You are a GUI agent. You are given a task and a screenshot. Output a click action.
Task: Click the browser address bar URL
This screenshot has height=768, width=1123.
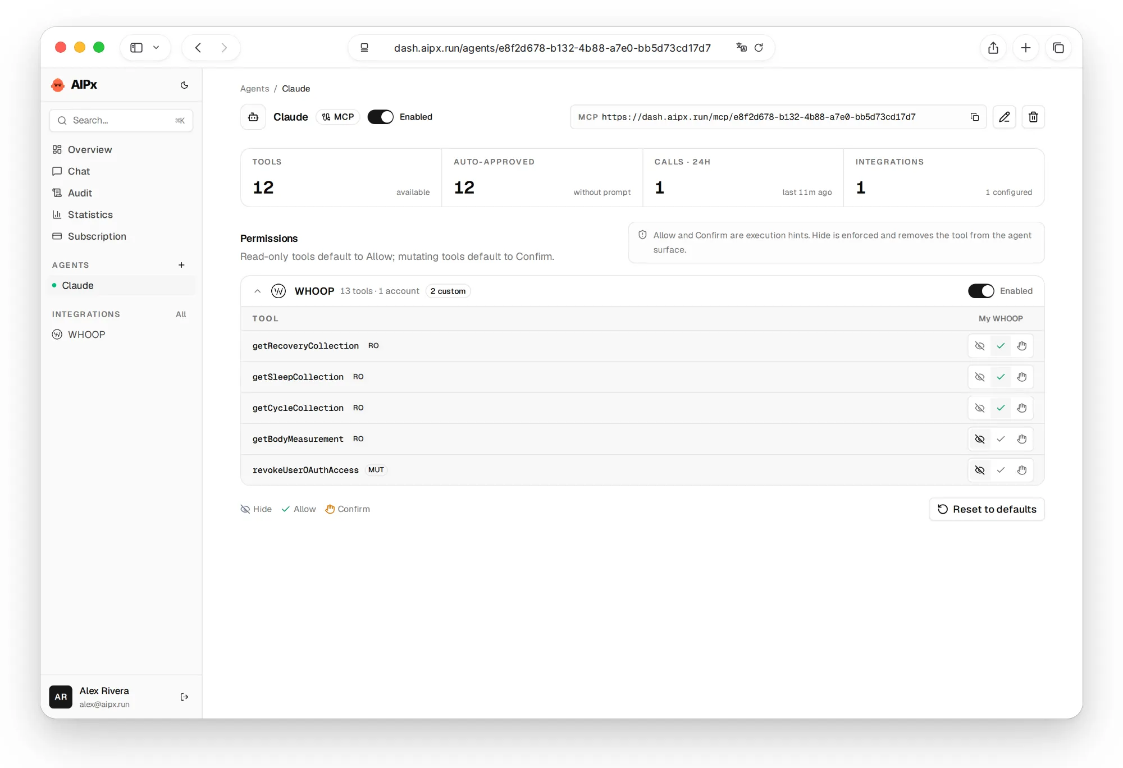click(553, 48)
